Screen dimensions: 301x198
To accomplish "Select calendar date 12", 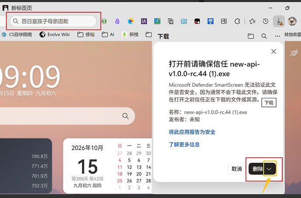I will pos(129,167).
